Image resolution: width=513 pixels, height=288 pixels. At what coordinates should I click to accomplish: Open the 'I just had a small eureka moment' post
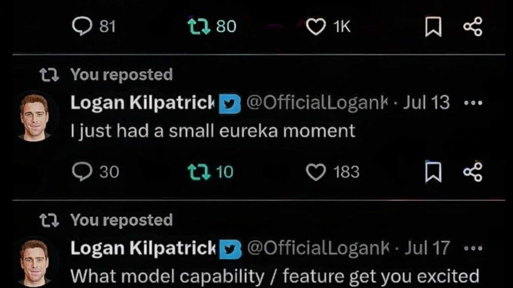tap(213, 131)
